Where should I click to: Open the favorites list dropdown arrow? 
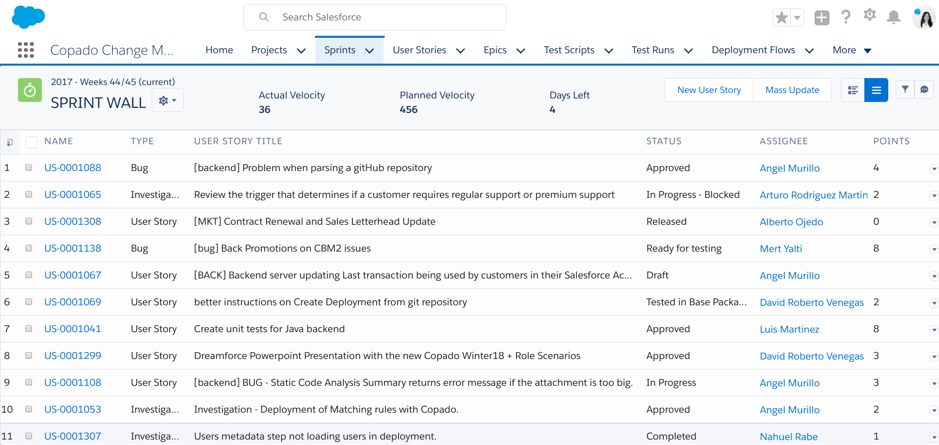[x=797, y=17]
